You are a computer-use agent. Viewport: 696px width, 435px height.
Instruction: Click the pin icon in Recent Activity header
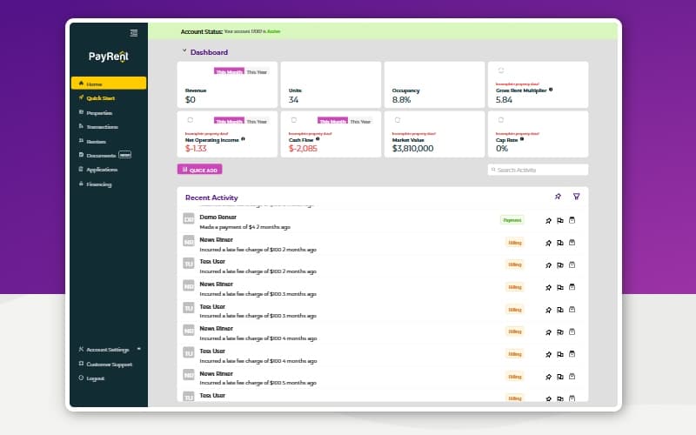click(558, 197)
